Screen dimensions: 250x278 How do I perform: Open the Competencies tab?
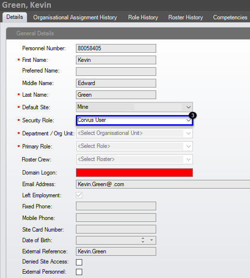(230, 17)
